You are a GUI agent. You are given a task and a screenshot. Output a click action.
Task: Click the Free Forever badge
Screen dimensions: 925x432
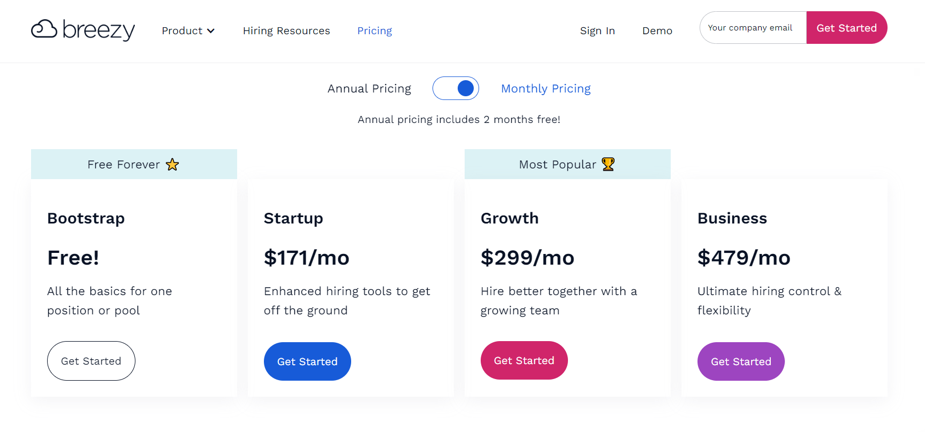coord(133,164)
